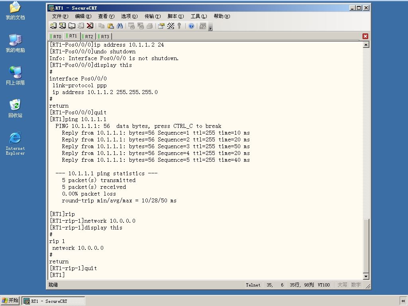408x306 pixels.
Task: Click the terminal scrollbar up arrow
Action: point(366,45)
